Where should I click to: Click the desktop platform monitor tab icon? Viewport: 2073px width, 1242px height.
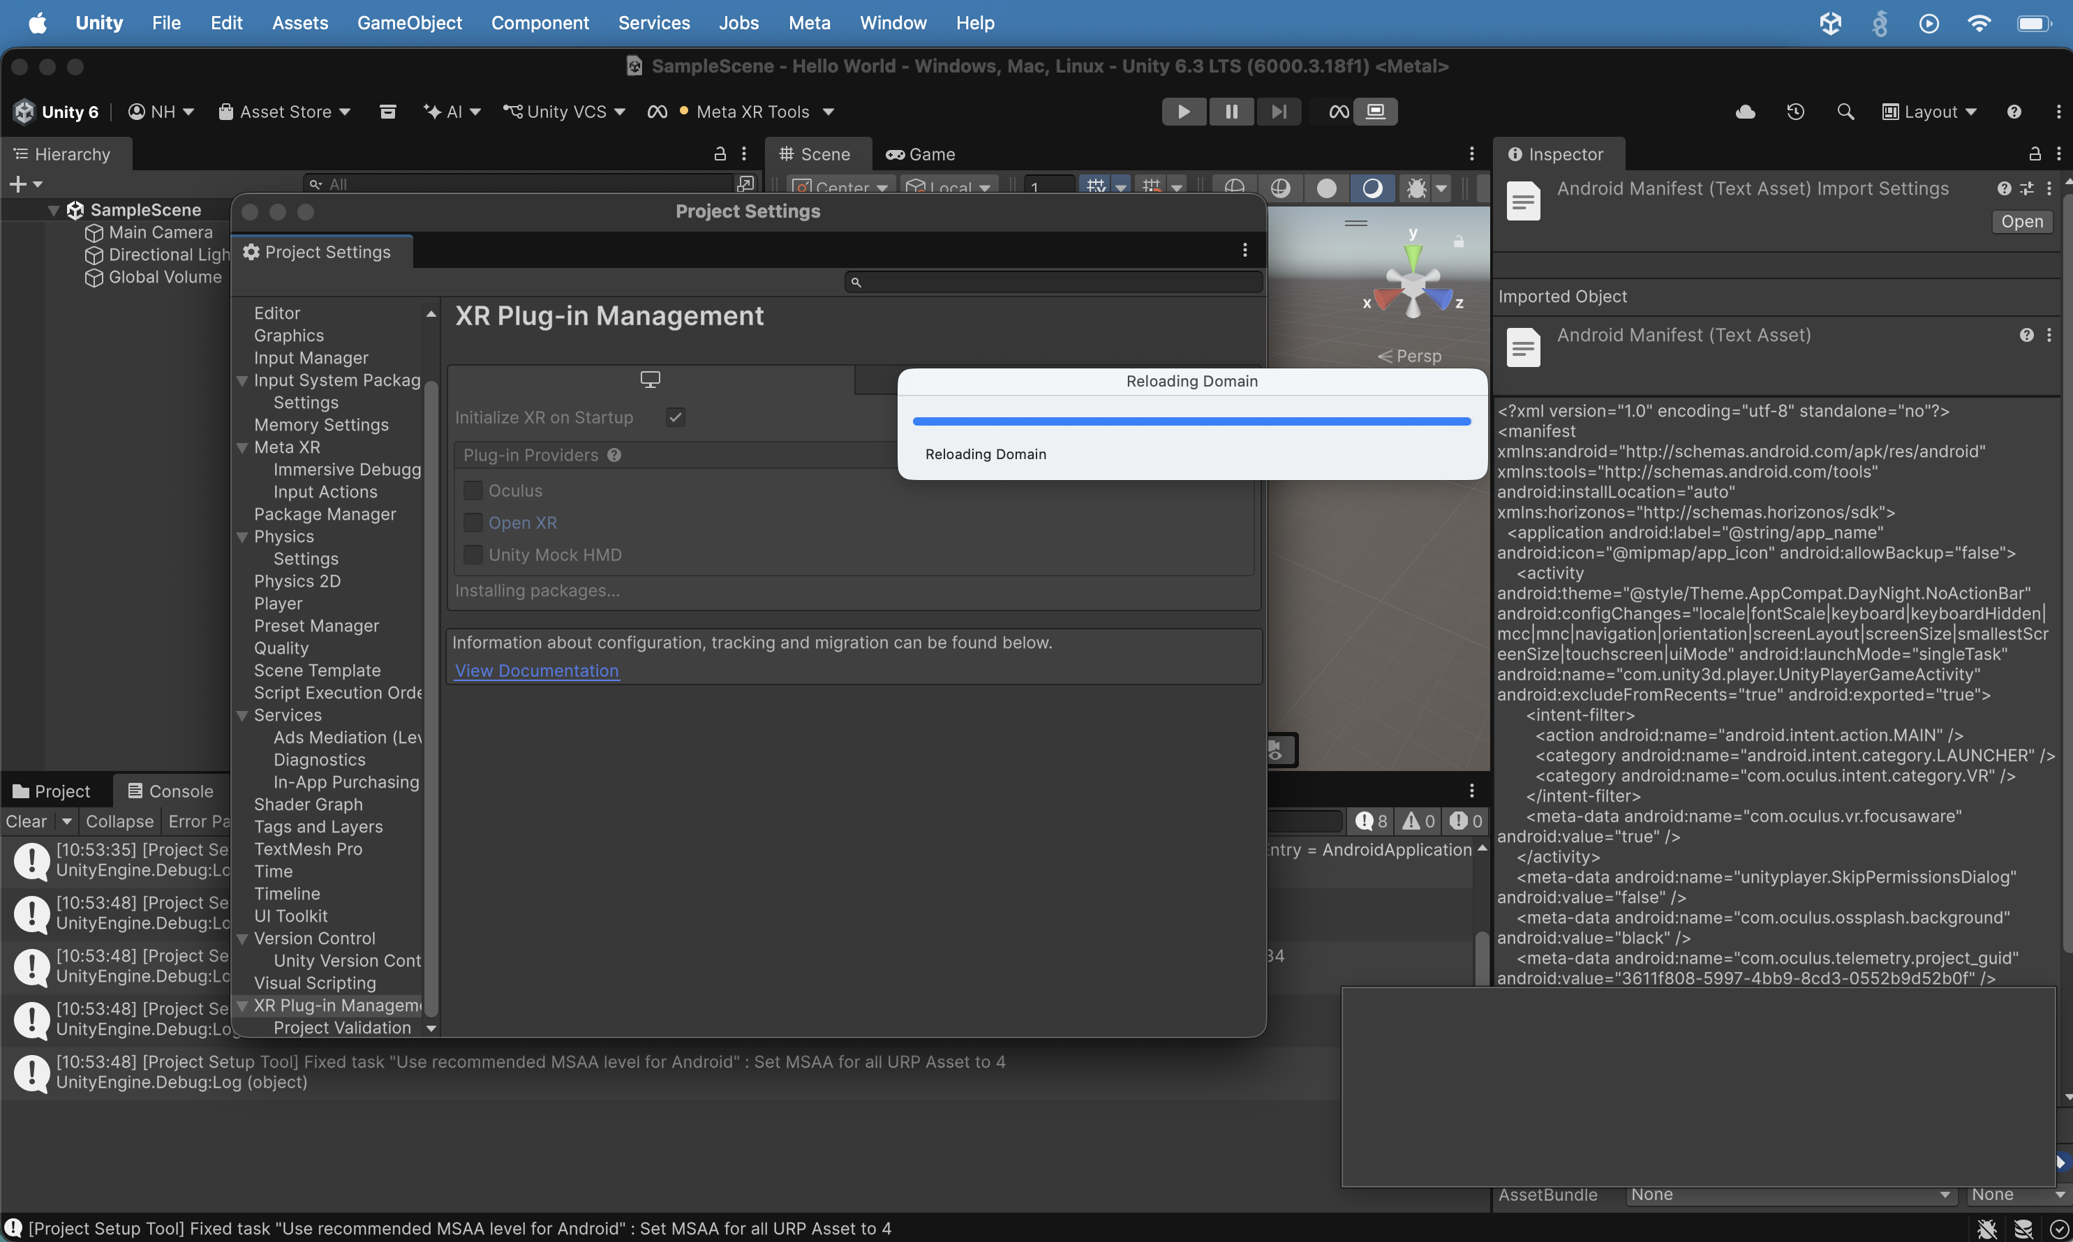tap(651, 379)
